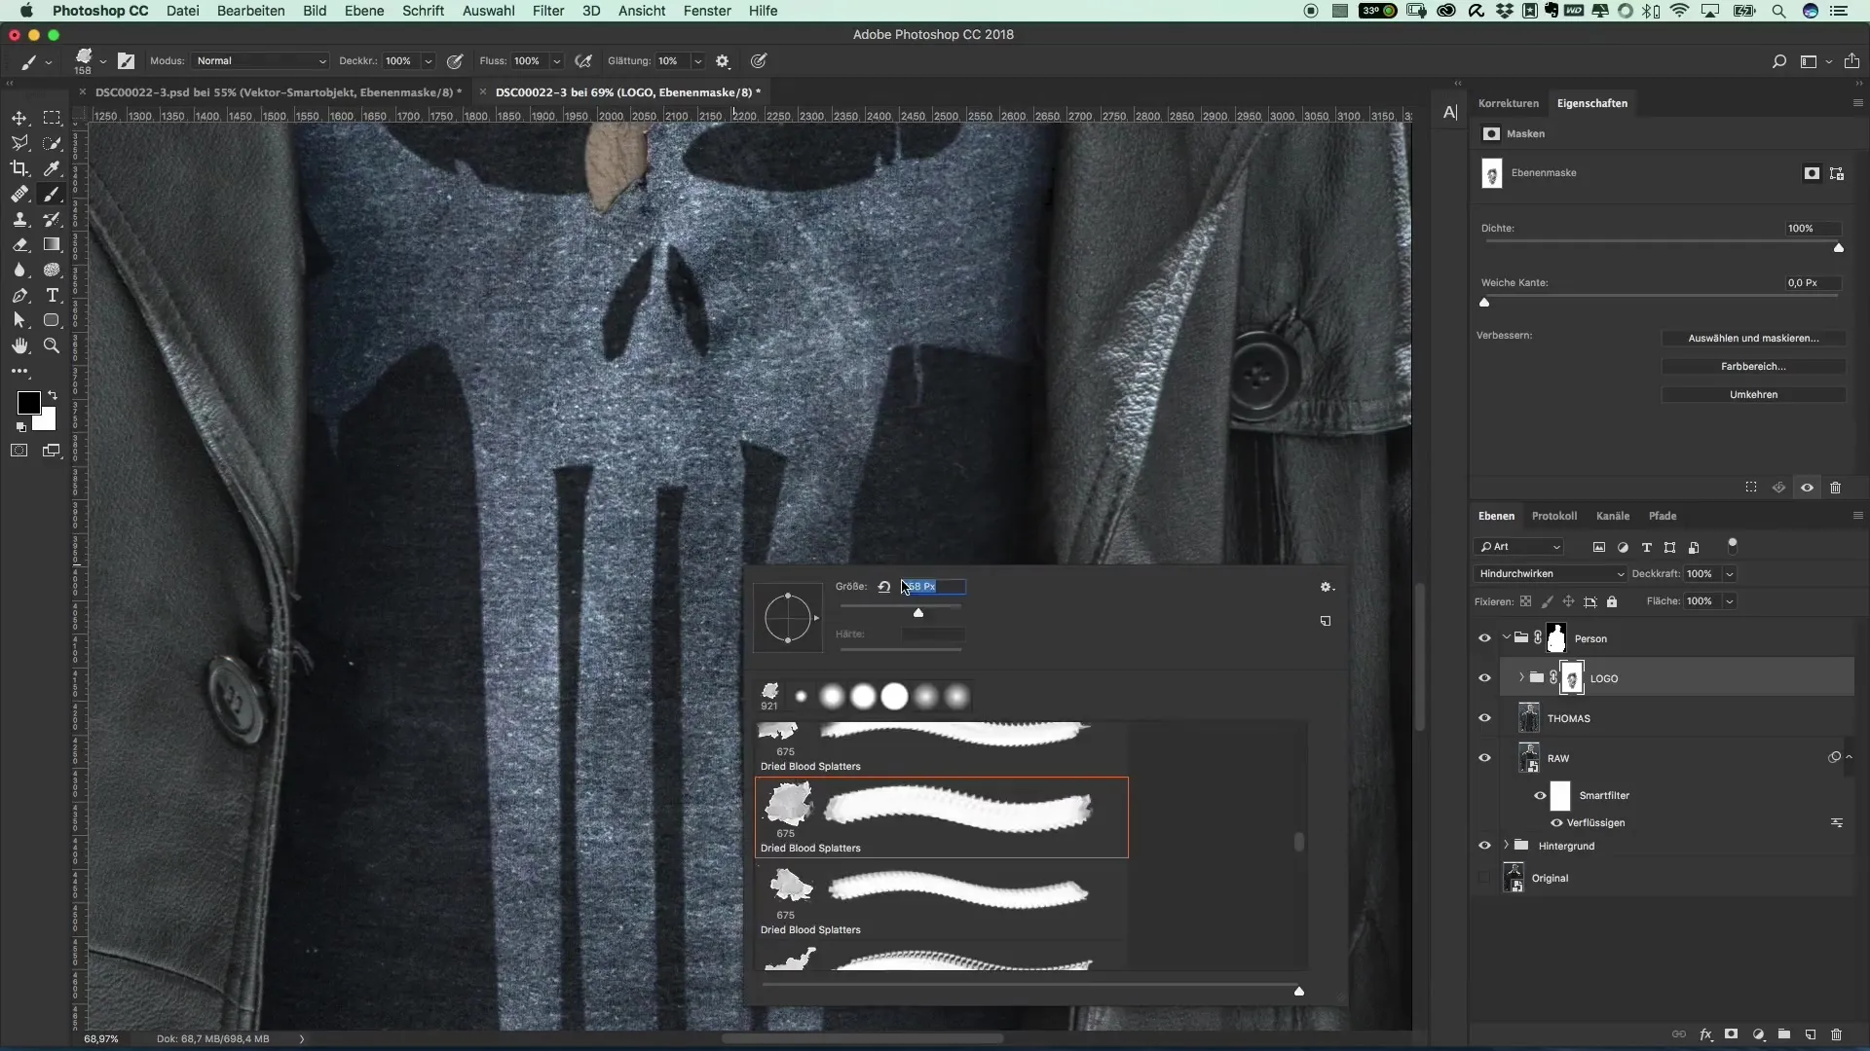Image resolution: width=1870 pixels, height=1051 pixels.
Task: Click the Dichte slider handle
Action: 1839,248
